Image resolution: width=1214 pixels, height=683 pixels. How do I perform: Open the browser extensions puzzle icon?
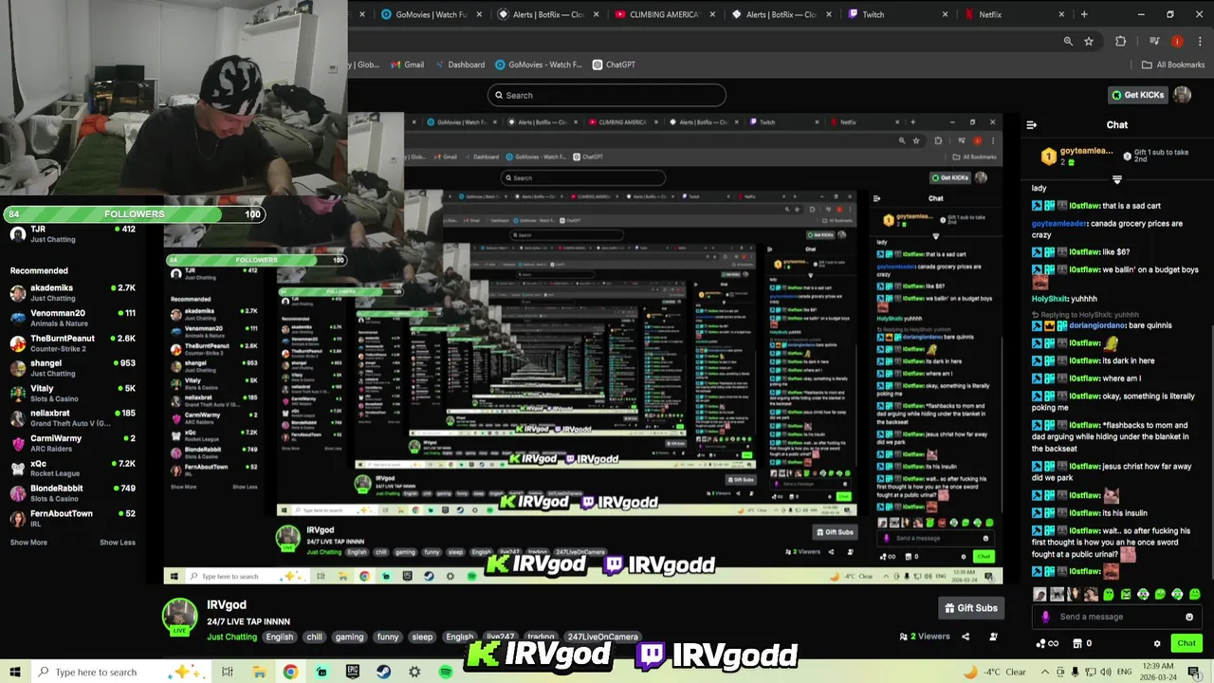[1120, 41]
